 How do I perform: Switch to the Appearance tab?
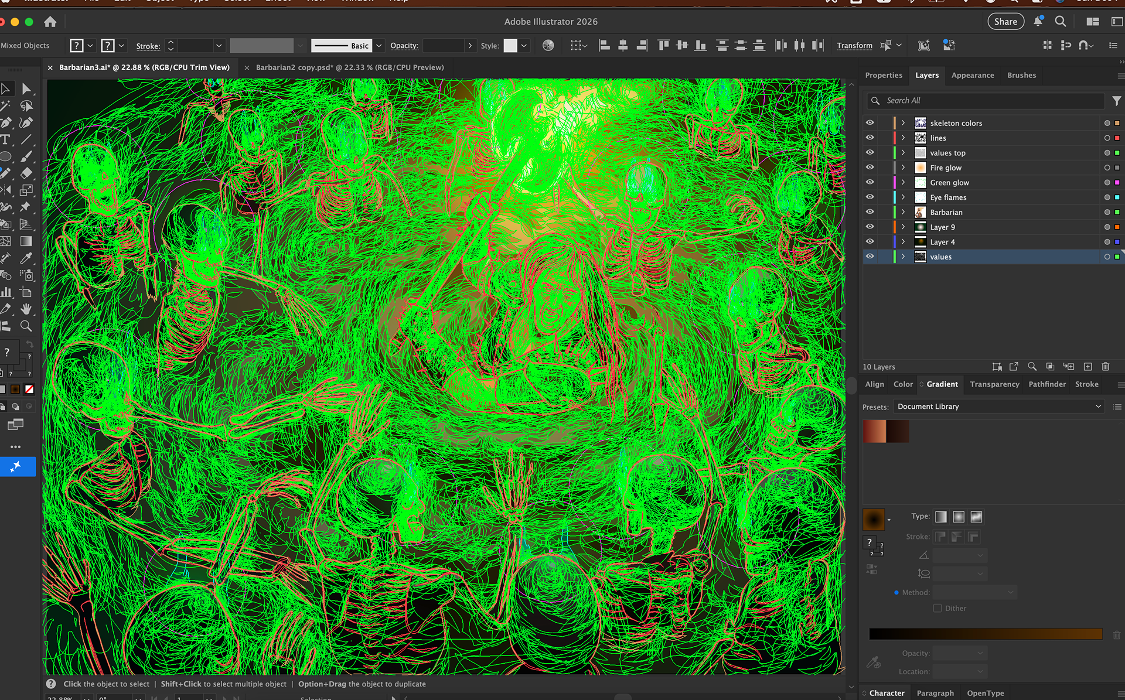click(x=972, y=75)
